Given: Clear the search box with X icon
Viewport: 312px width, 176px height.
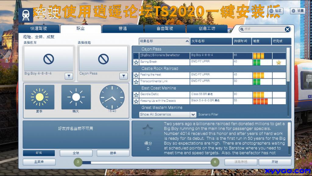Looking at the screenshot, I should point(287,29).
